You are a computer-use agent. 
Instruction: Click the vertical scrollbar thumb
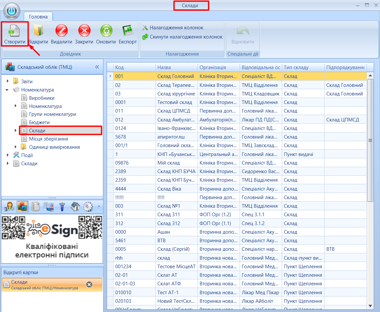click(x=370, y=140)
